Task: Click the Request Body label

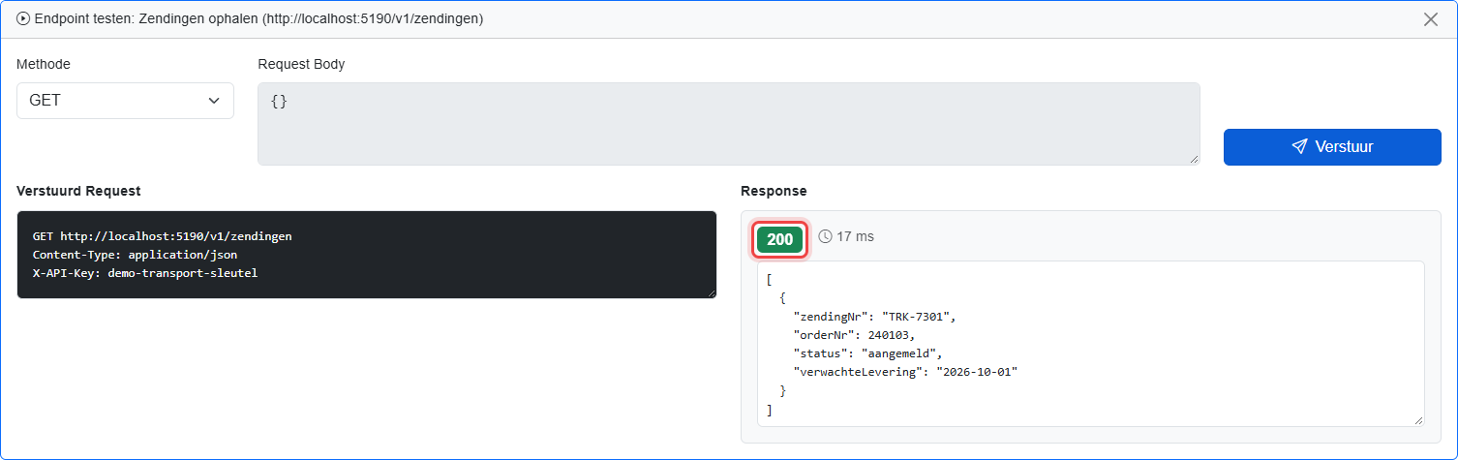Action: [301, 64]
